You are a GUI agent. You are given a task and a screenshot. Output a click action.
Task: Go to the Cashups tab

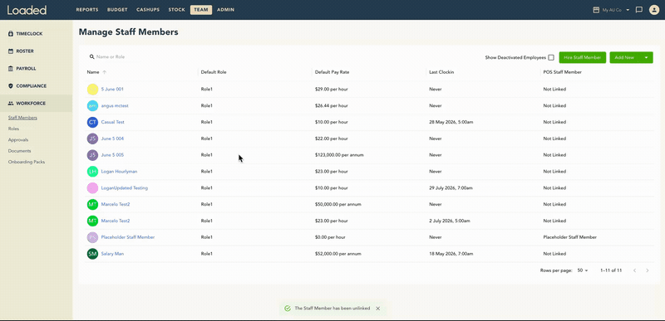148,10
